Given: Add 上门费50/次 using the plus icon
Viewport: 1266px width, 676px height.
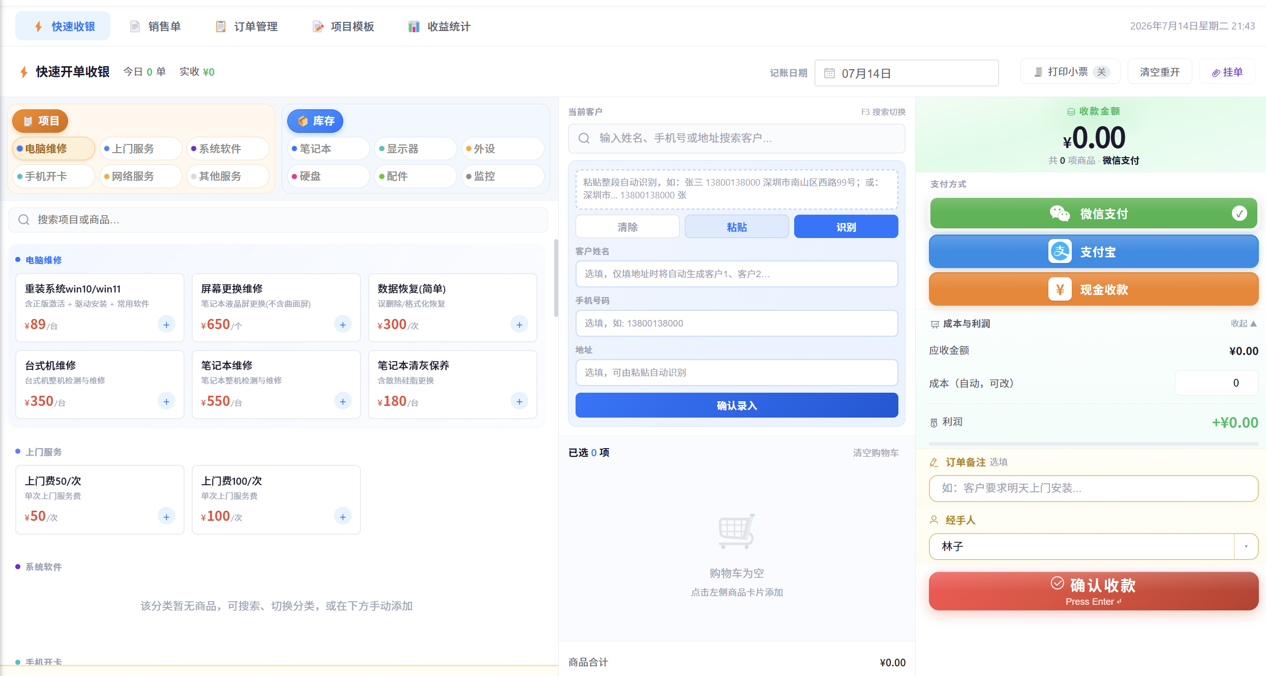Looking at the screenshot, I should 166,517.
